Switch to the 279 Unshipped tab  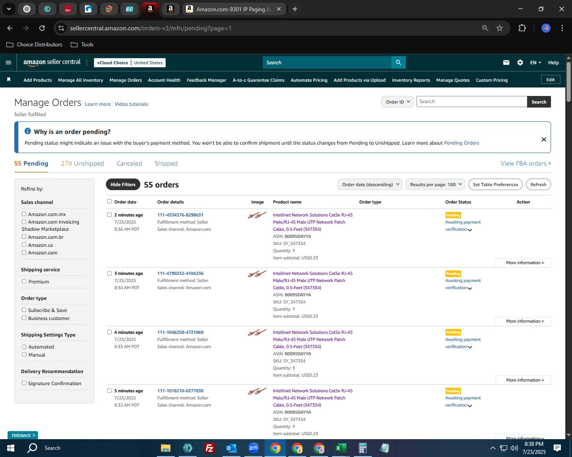[82, 163]
